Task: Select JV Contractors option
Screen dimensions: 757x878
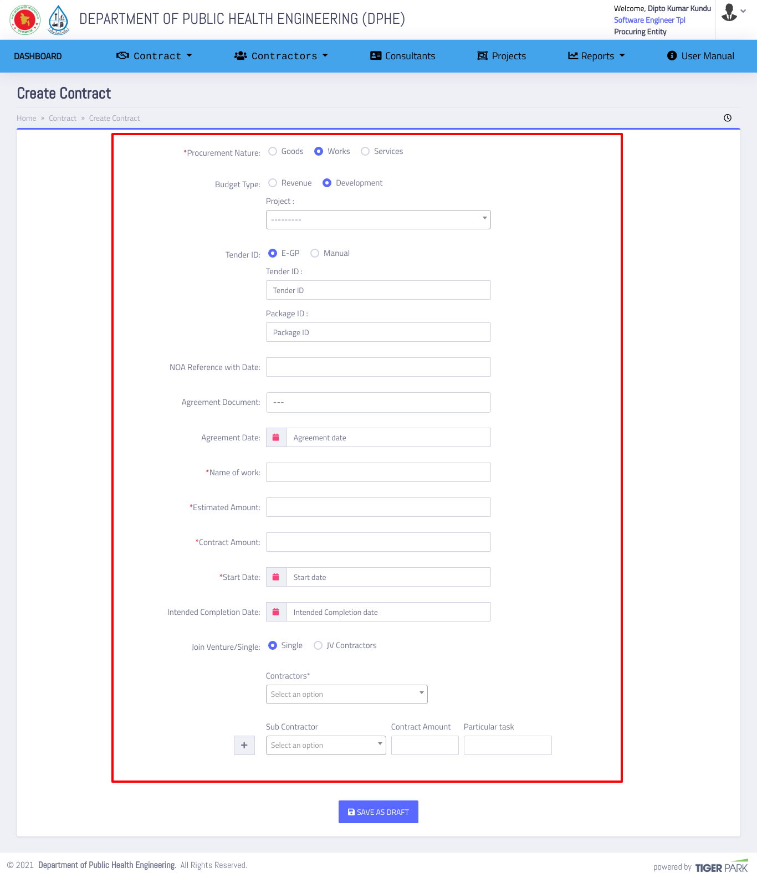Action: [318, 646]
